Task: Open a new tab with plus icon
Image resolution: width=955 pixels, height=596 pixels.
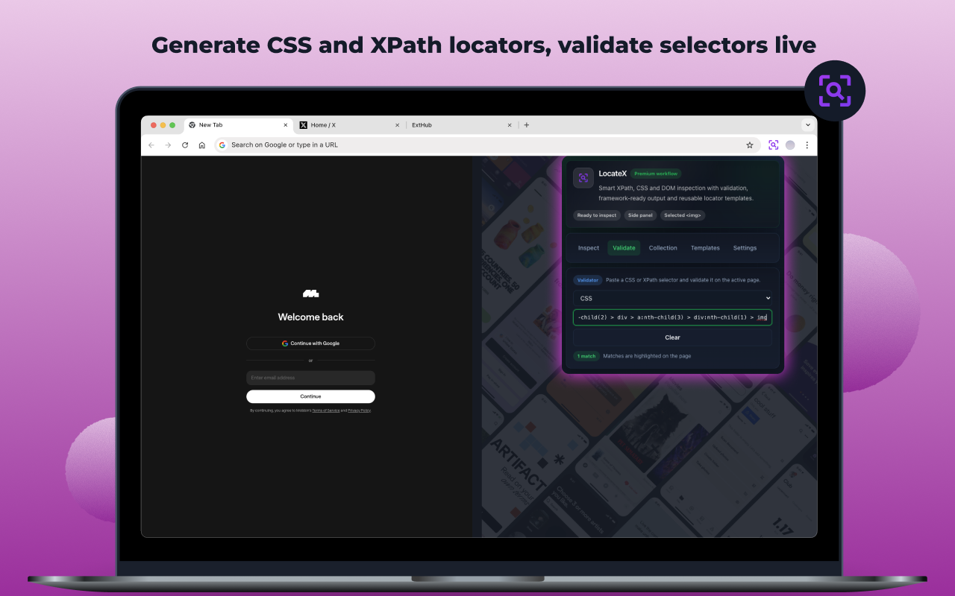Action: pyautogui.click(x=527, y=125)
